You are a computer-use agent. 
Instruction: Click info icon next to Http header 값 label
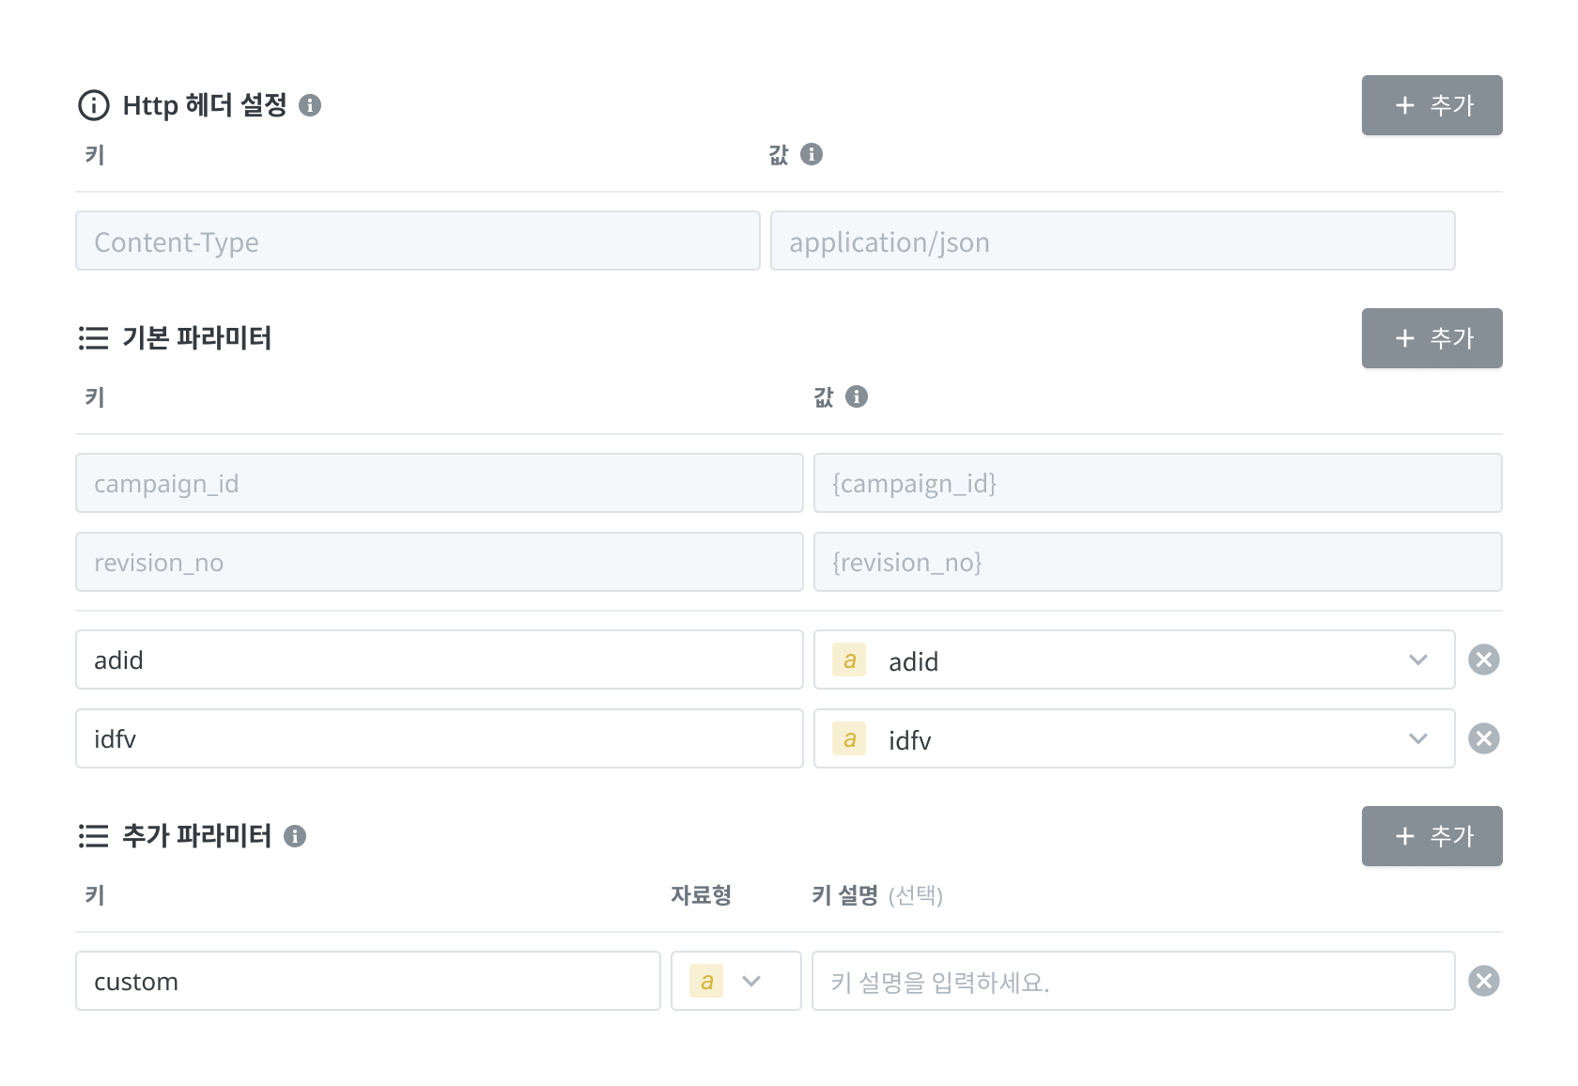click(x=812, y=154)
